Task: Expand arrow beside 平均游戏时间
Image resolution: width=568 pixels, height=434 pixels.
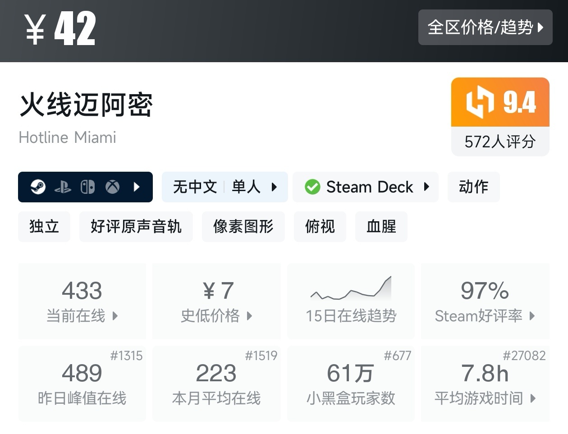Action: tap(533, 398)
